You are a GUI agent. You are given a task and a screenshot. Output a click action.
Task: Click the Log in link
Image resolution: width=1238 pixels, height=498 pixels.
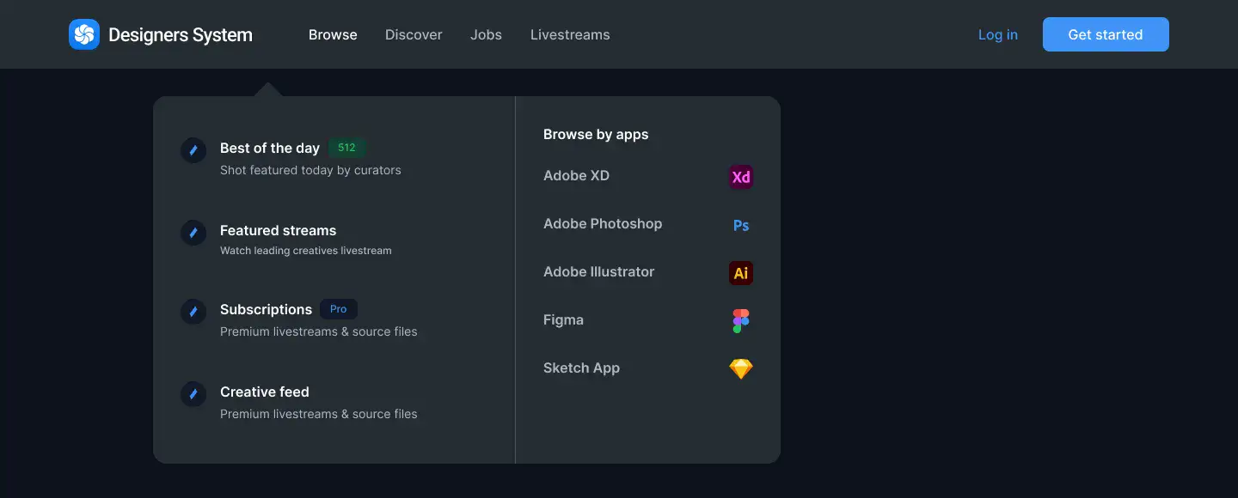998,34
